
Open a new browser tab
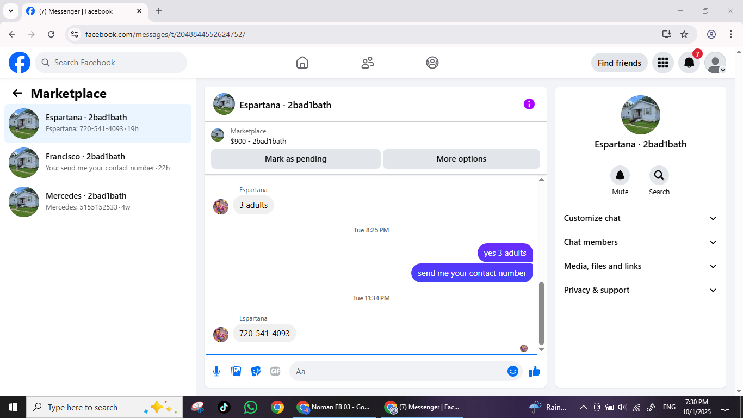tap(159, 11)
